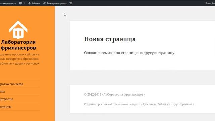Click the house logo with letter Ф

(18, 30)
